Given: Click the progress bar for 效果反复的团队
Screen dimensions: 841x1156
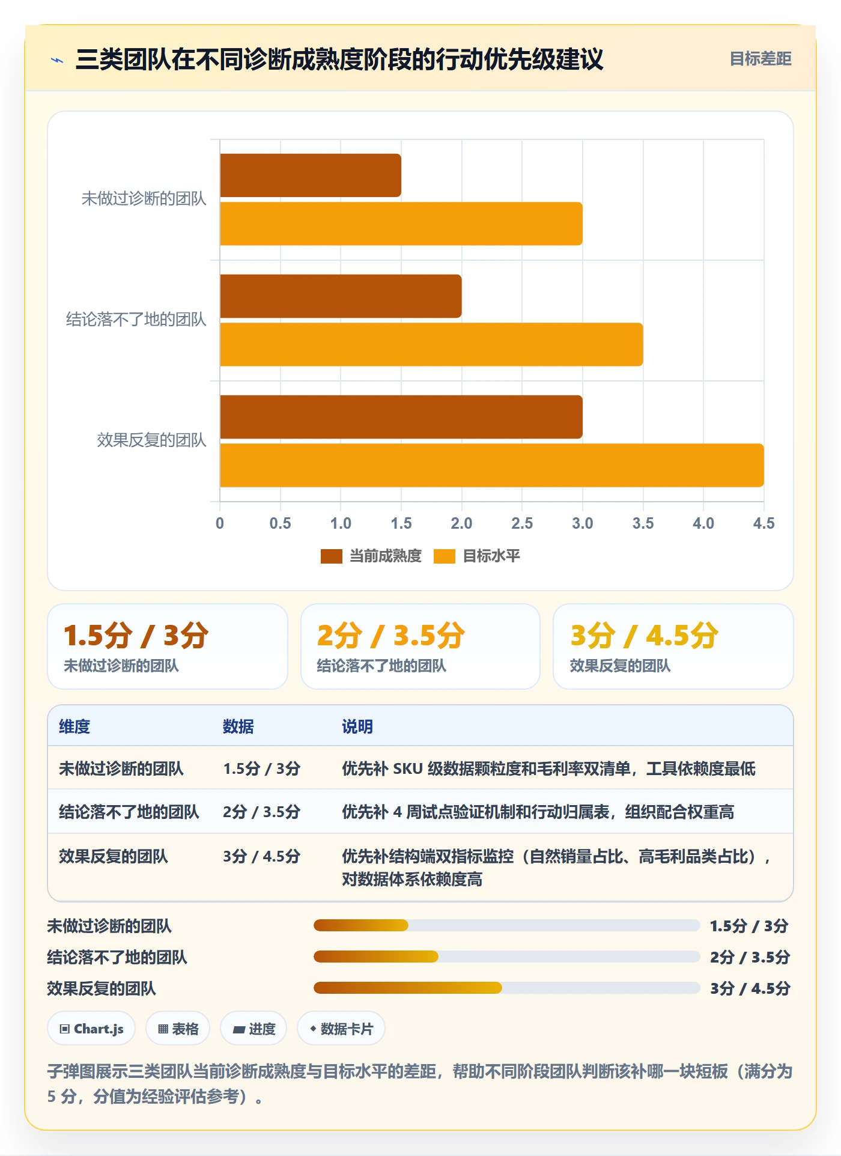Looking at the screenshot, I should coord(506,988).
